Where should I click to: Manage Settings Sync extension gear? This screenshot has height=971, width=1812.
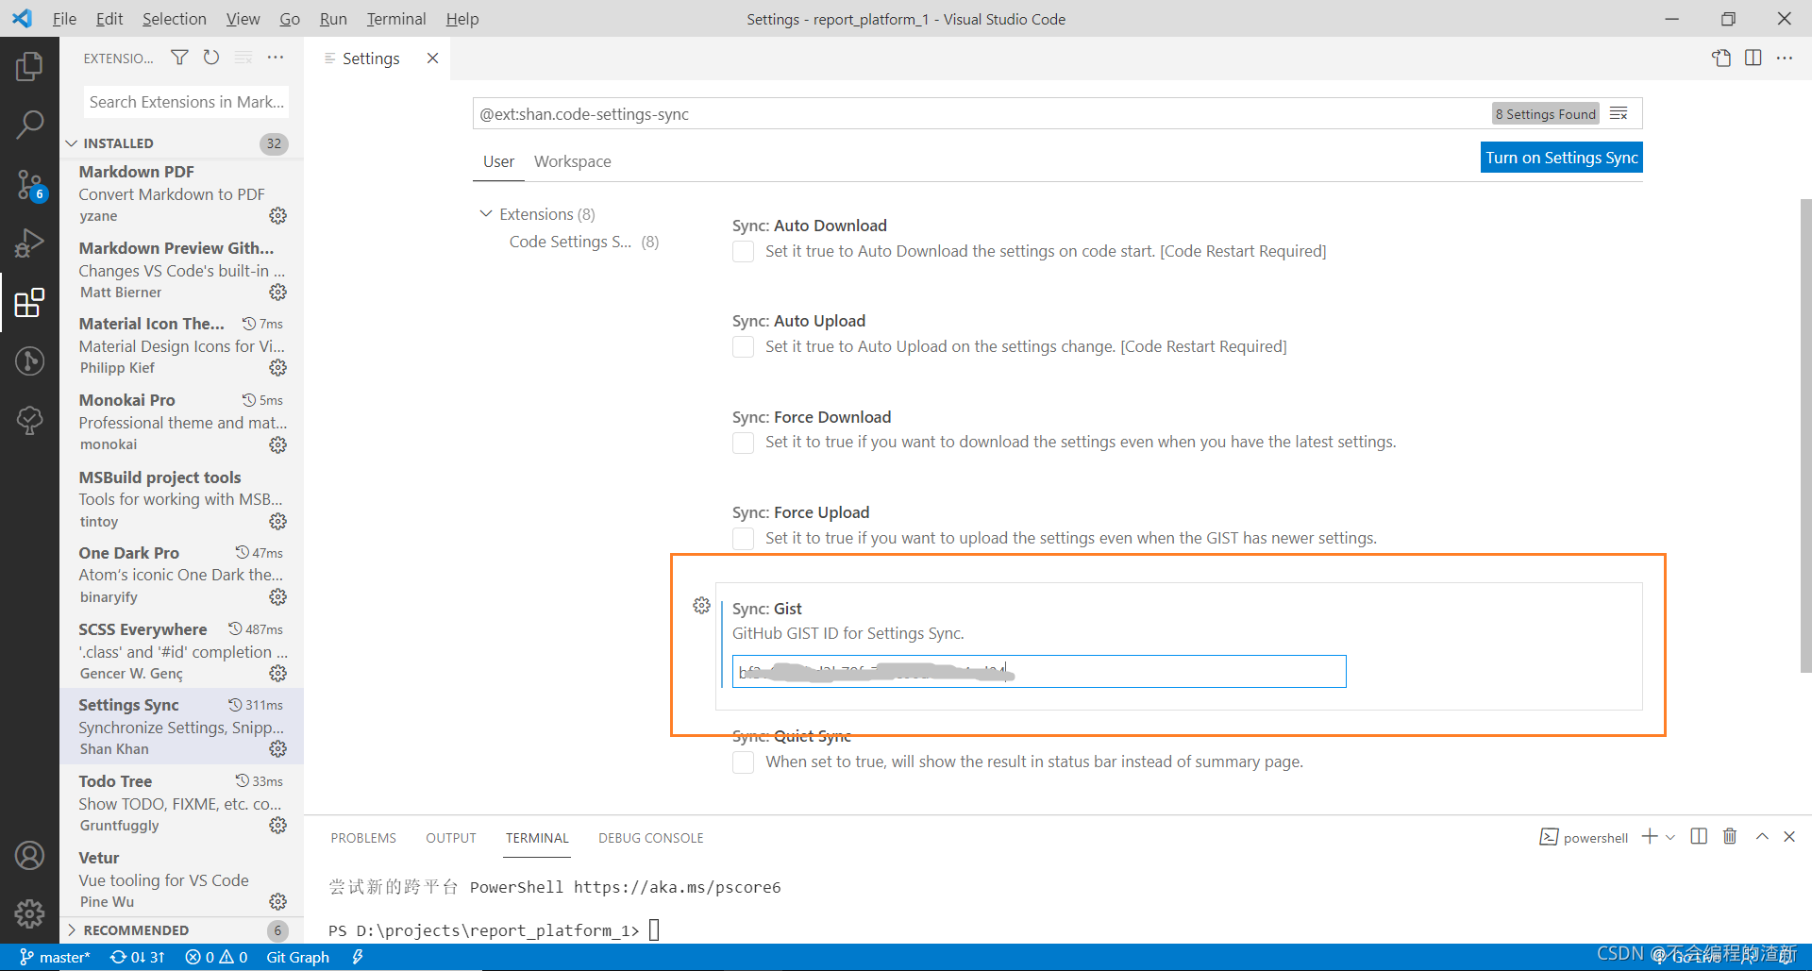(277, 749)
